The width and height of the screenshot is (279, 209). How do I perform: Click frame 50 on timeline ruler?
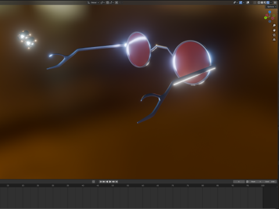(x=113, y=185)
